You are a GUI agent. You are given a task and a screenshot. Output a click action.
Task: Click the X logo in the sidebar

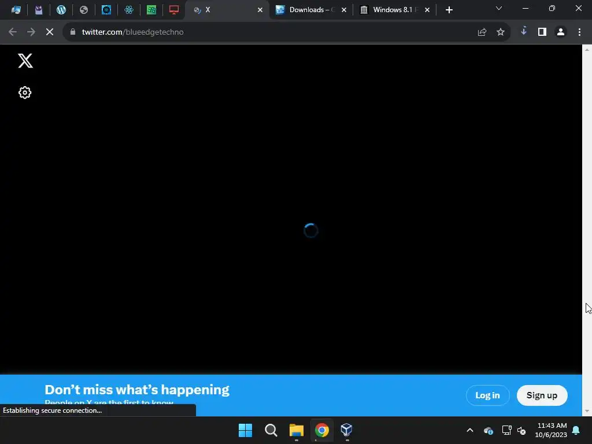[25, 61]
